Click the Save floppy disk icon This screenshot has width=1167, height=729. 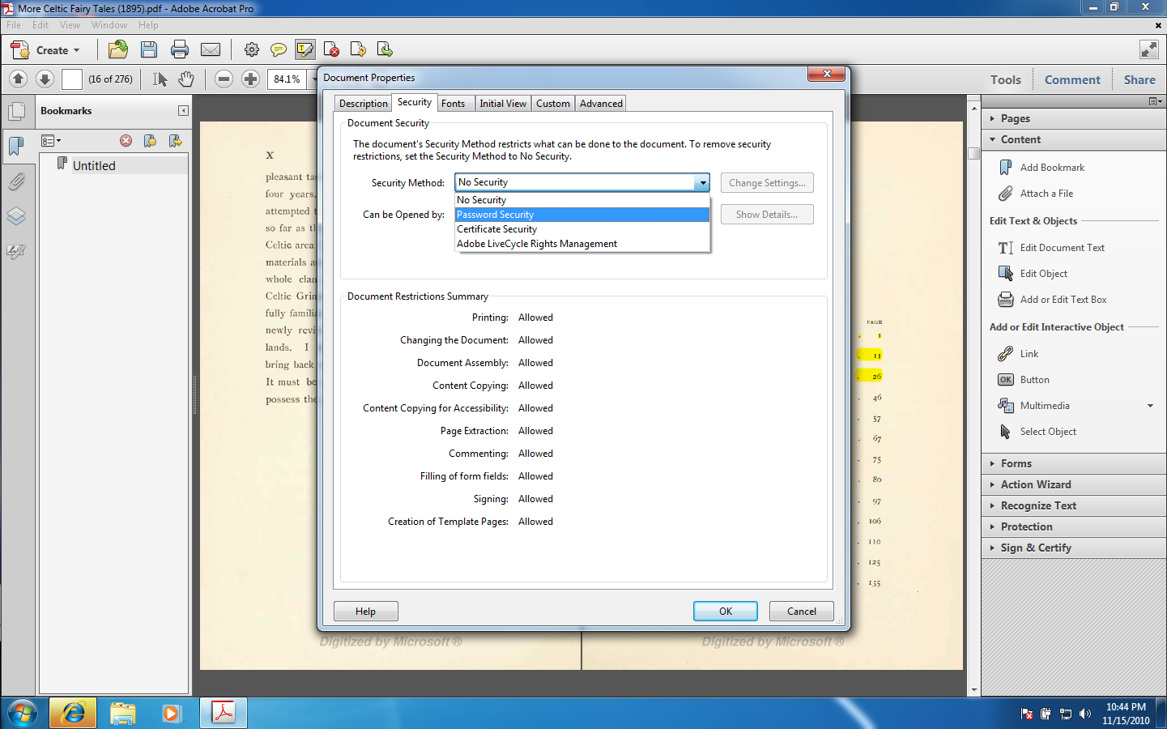tap(149, 49)
